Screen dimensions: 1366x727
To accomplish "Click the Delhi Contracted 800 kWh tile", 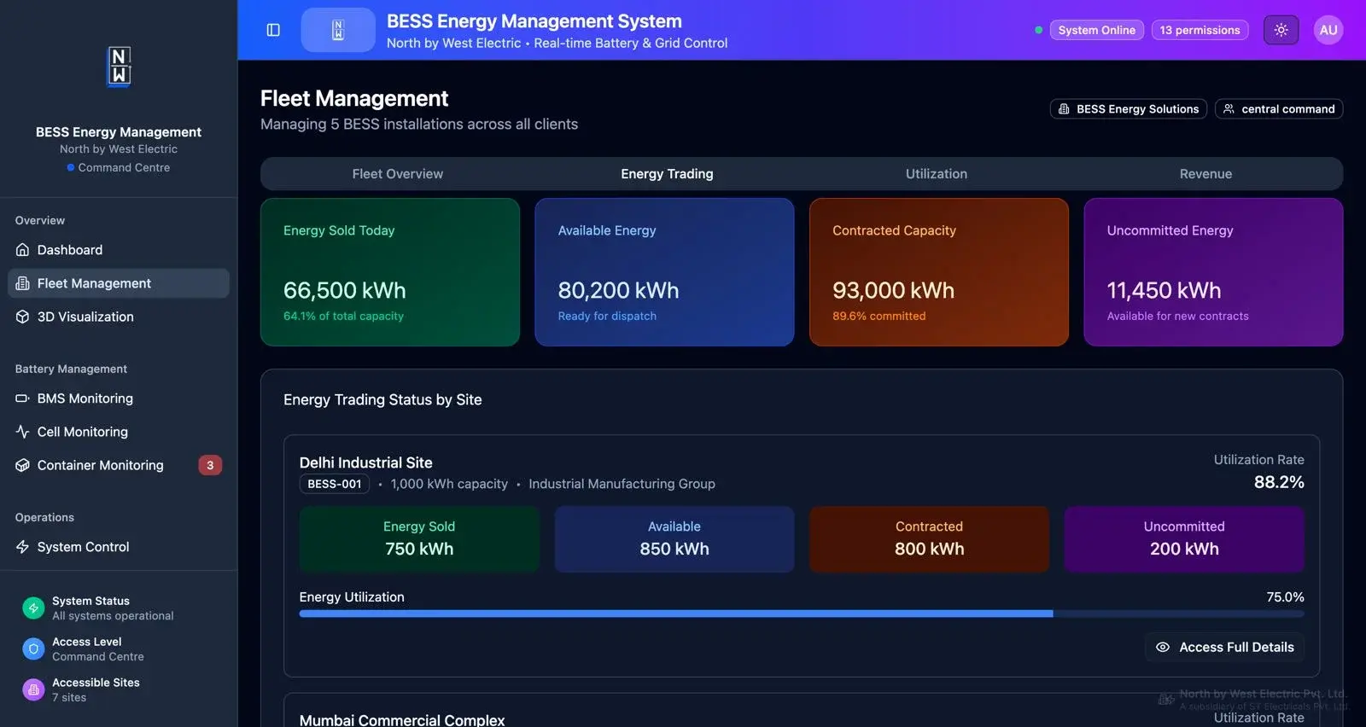I will tap(929, 539).
